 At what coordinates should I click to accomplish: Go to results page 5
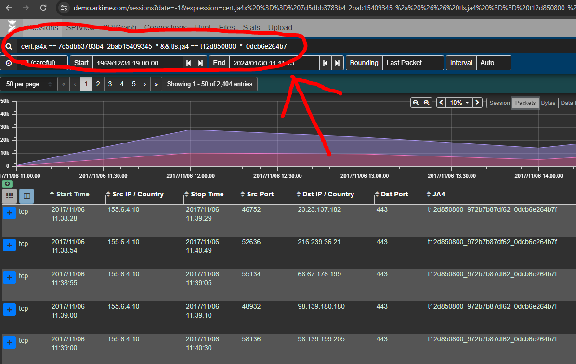(x=134, y=84)
